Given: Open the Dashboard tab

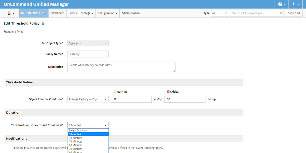Looking at the screenshot, I should 57,13.
